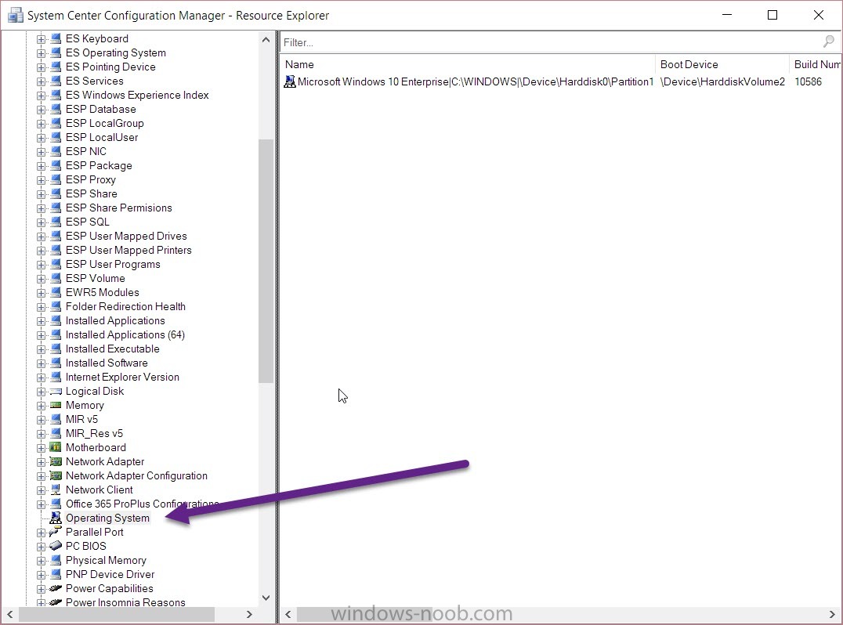
Task: Select ESP User Mapped Printers item
Action: (128, 250)
